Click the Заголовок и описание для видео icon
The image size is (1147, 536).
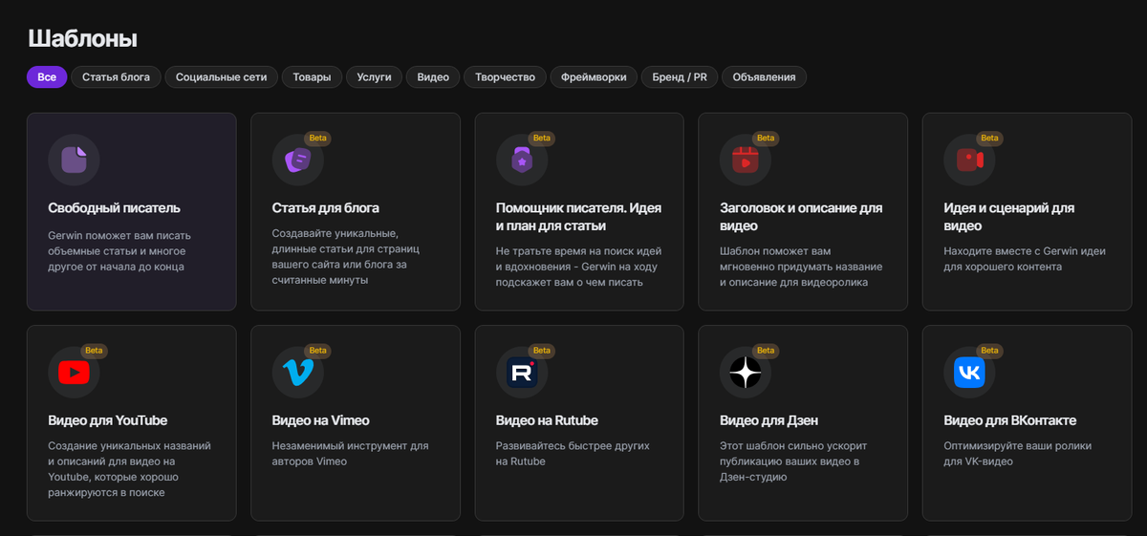pyautogui.click(x=746, y=160)
